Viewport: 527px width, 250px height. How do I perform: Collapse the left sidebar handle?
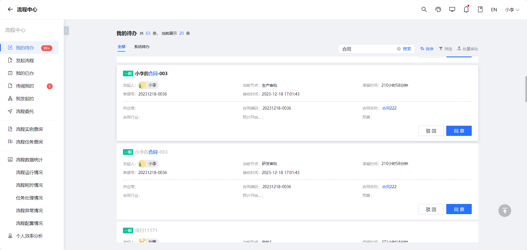pos(66,31)
